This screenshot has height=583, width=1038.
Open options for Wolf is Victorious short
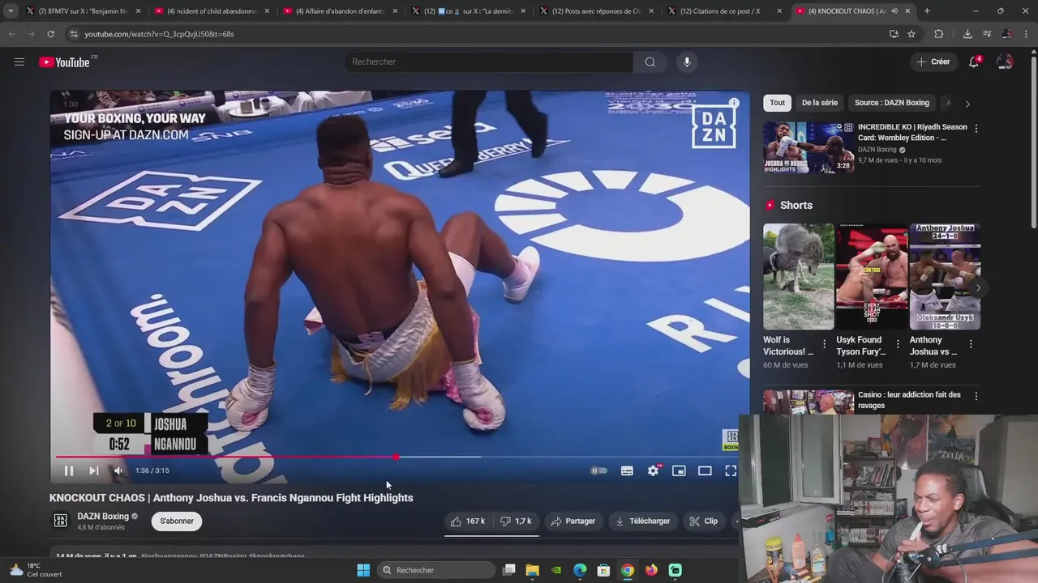pos(824,344)
